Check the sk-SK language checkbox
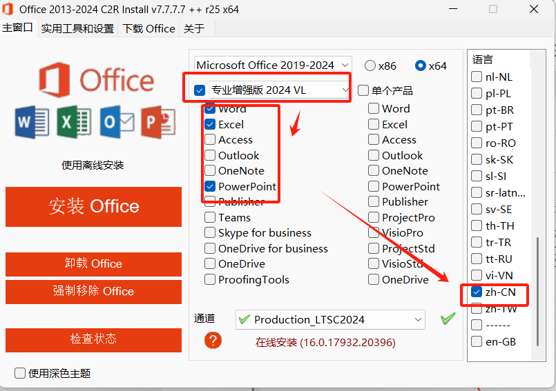The image size is (556, 391). (x=476, y=159)
